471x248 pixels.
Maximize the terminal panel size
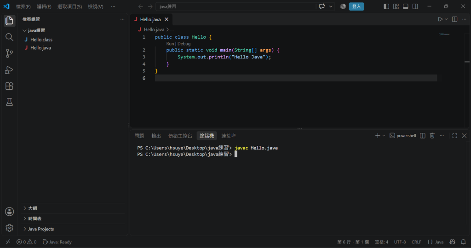click(x=455, y=136)
